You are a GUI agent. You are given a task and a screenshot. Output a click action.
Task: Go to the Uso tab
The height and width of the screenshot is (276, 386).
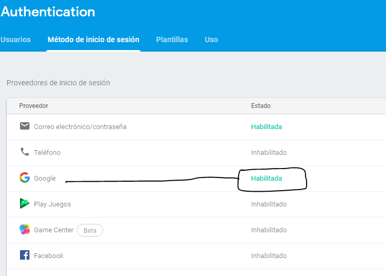[211, 40]
